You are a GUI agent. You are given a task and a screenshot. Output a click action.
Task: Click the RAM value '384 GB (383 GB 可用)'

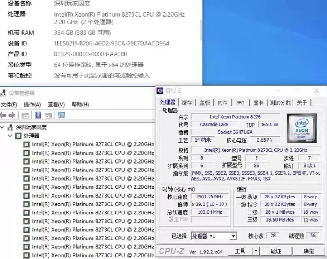point(83,33)
